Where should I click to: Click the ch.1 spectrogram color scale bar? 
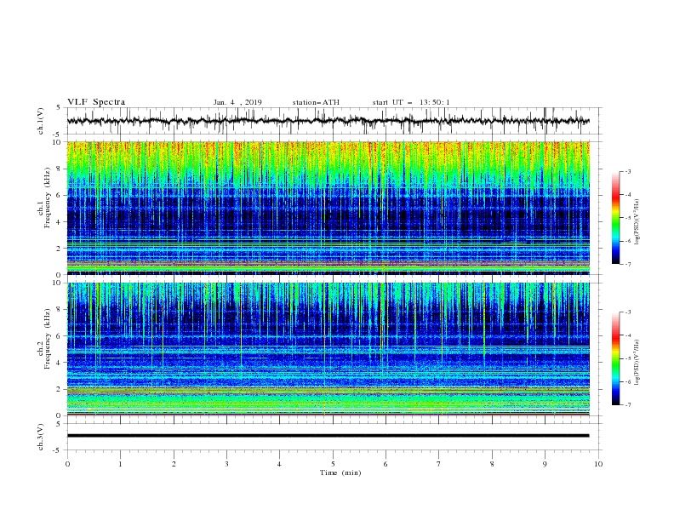(616, 218)
